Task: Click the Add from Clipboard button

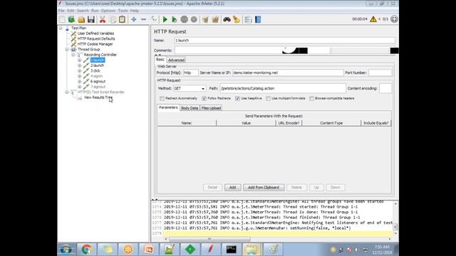Action: pos(264,188)
